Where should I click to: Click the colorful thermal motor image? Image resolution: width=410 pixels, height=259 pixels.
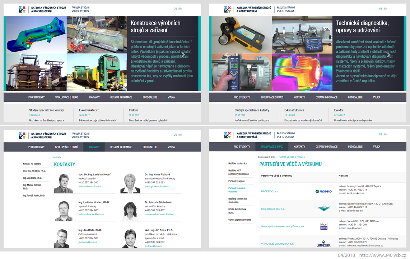pos(302,72)
